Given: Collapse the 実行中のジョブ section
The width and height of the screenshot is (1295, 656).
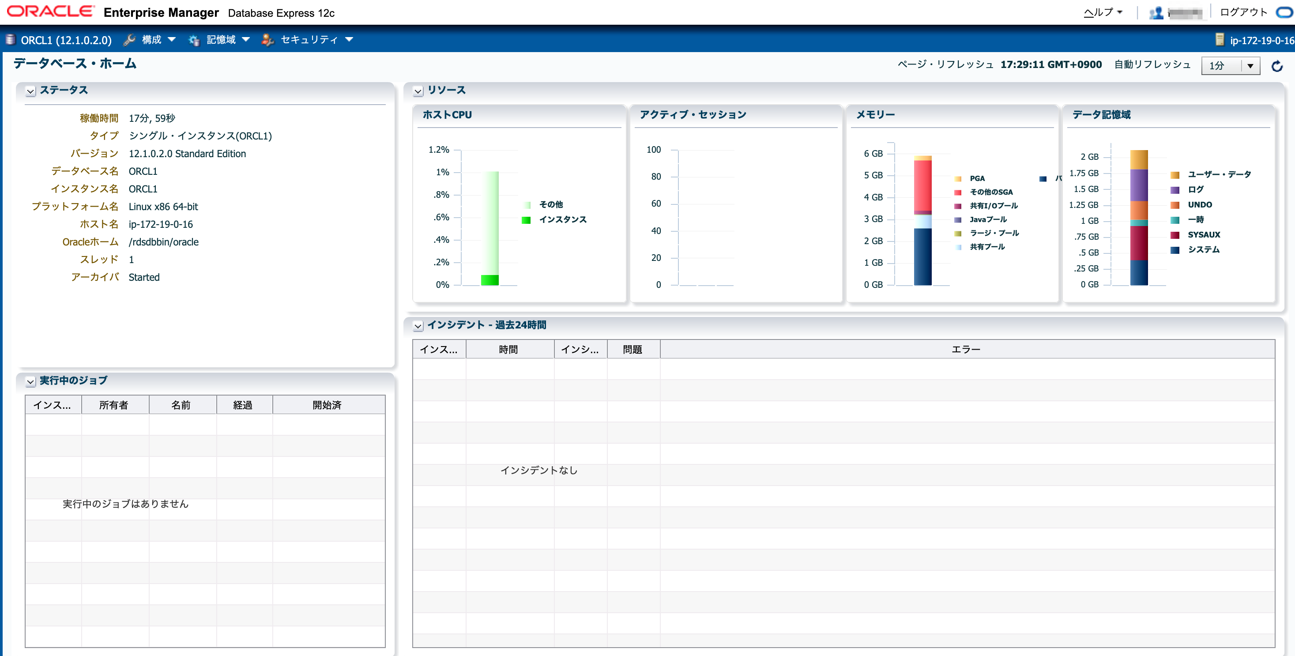Looking at the screenshot, I should coord(30,381).
